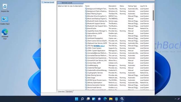
Task: Select Block Level Backup Engine Service
Action: coord(117,18)
